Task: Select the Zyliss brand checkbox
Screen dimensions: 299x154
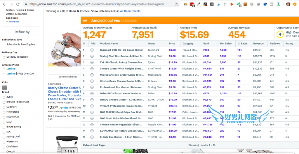Action: pyautogui.click(x=4, y=97)
